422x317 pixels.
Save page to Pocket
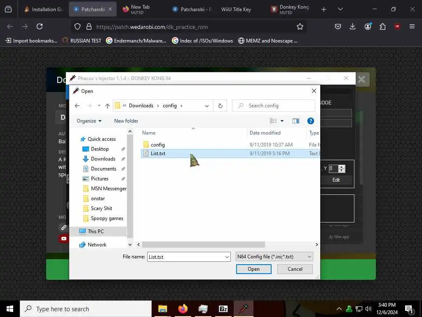(338, 26)
